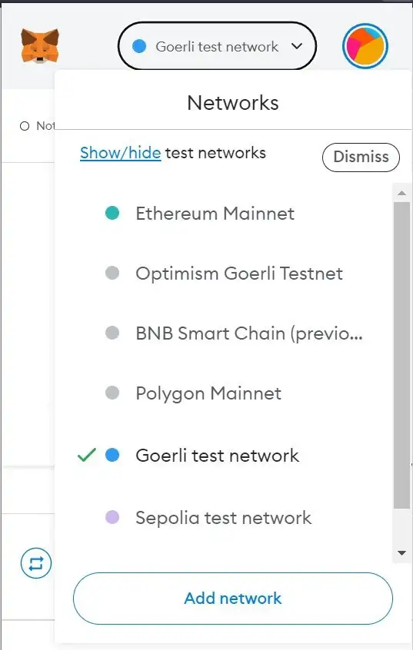Open the colorful account avatar icon
Viewport: 413px width, 650px height.
365,46
